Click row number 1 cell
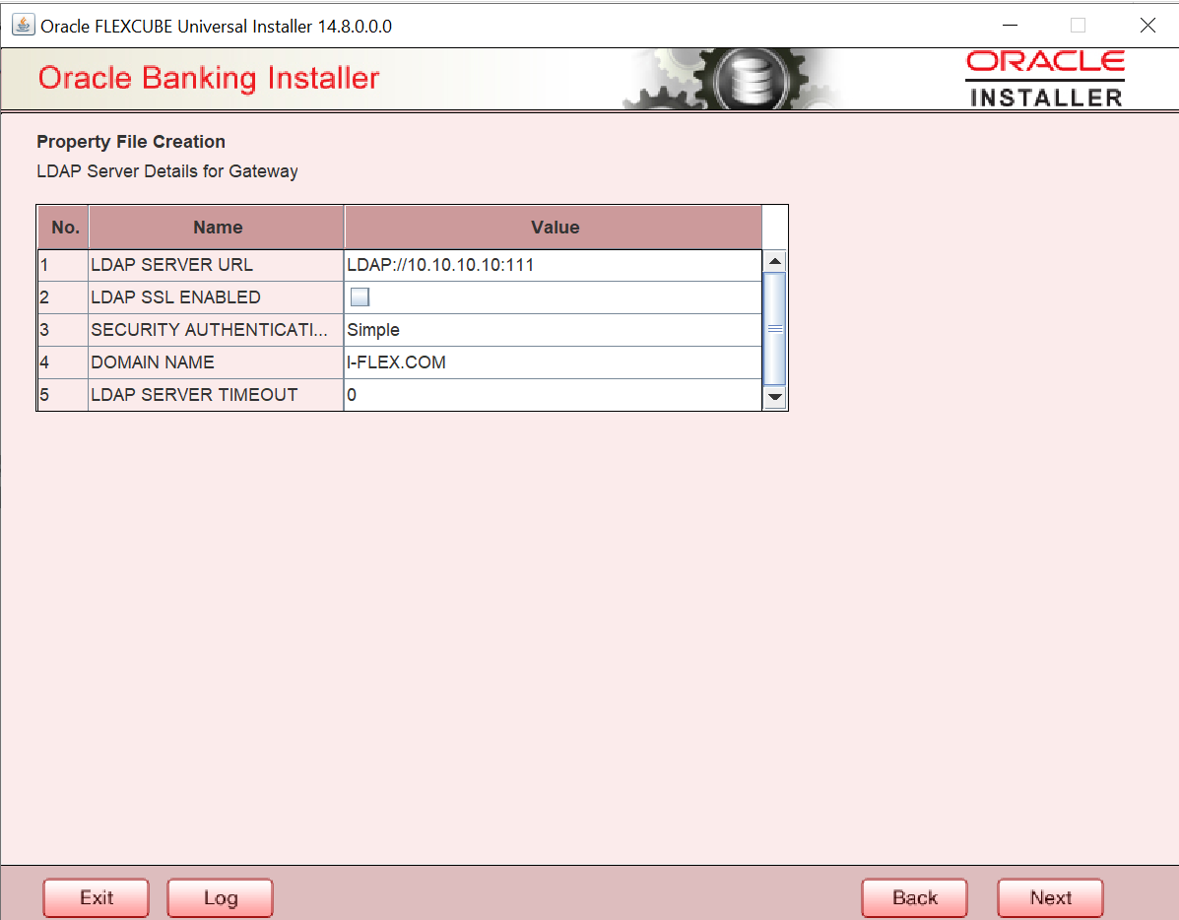This screenshot has width=1179, height=920. [x=63, y=265]
